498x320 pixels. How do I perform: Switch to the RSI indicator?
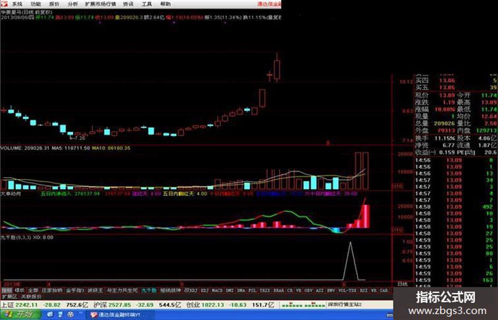364,290
